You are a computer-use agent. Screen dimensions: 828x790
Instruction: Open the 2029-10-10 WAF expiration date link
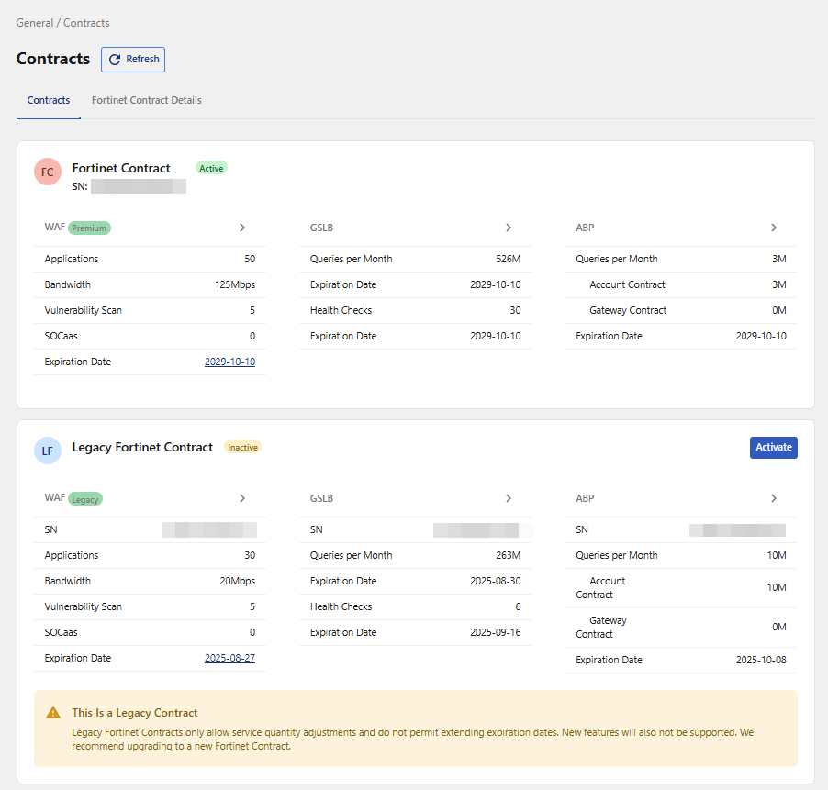pos(229,362)
